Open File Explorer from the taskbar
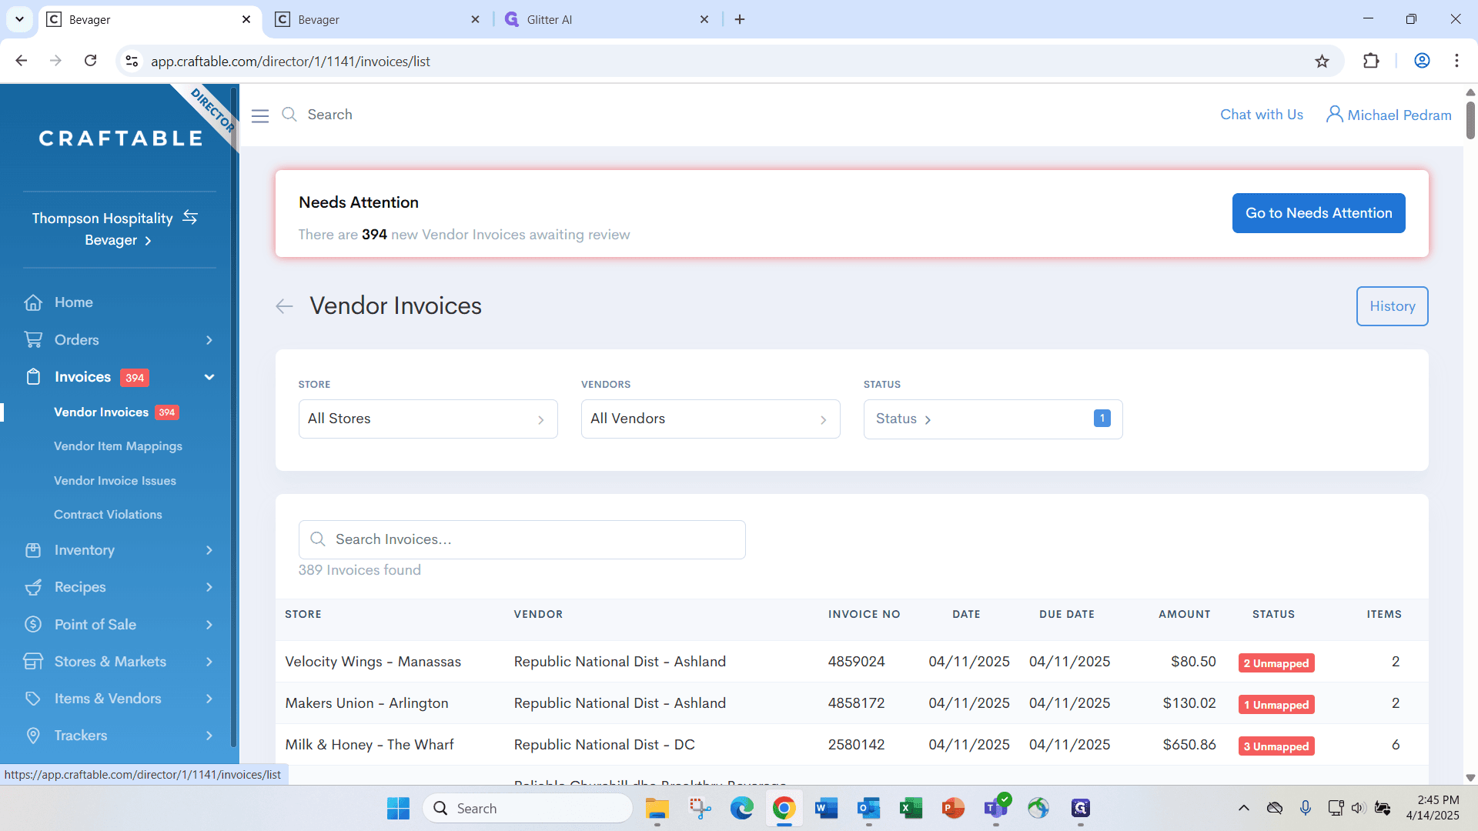 tap(657, 808)
